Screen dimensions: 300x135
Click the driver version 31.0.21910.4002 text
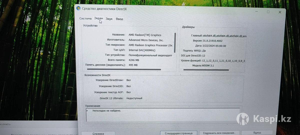coord(212,41)
